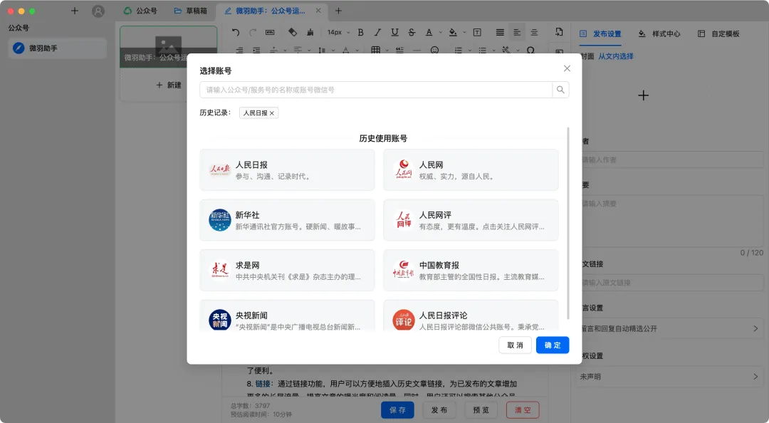Switch to the 公众号 tab
Image resolution: width=769 pixels, height=423 pixels.
pos(140,10)
